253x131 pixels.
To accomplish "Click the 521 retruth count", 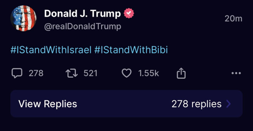I will [90, 73].
